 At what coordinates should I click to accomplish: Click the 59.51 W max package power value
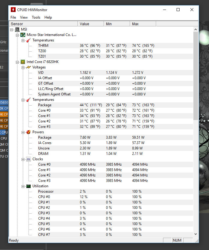tap(138, 137)
